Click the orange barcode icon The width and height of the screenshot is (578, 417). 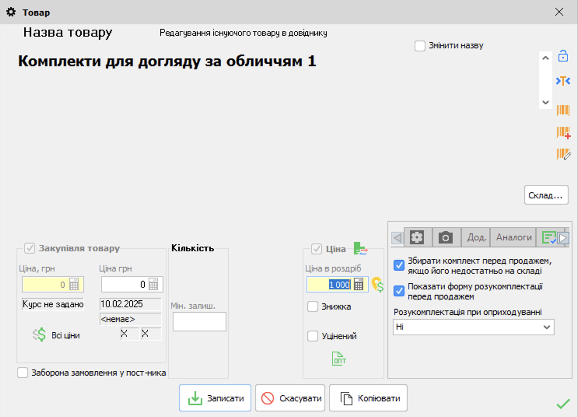[563, 110]
